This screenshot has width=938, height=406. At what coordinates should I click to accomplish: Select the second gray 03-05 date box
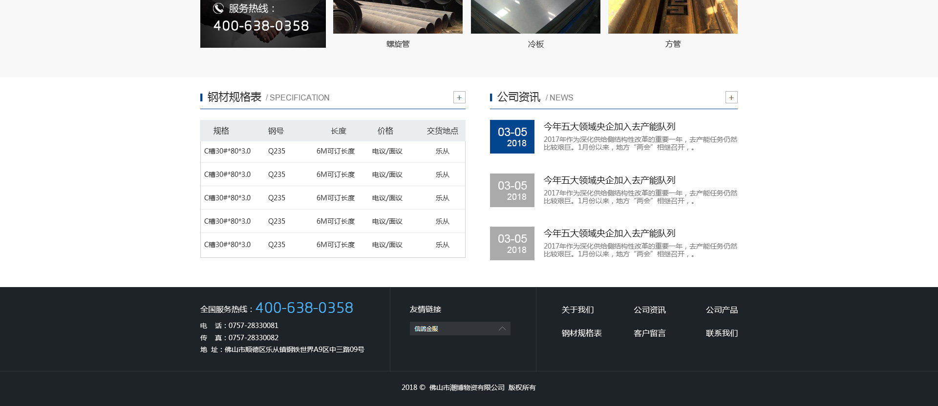point(512,190)
